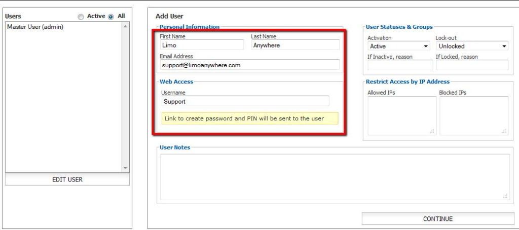The width and height of the screenshot is (519, 230).
Task: Click the First Name field
Action: [x=201, y=45]
